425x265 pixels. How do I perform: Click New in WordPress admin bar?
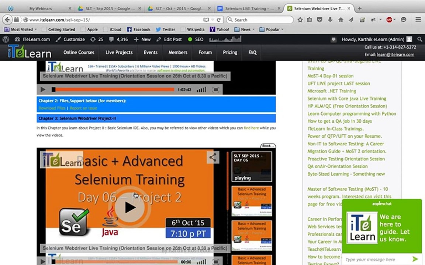coord(142,39)
